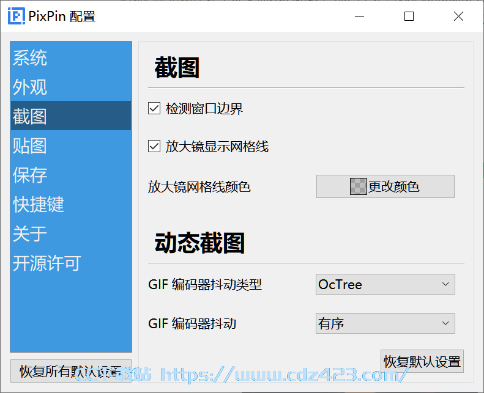The image size is (484, 393).
Task: Click the PixPin logo icon in title bar
Action: pyautogui.click(x=17, y=16)
